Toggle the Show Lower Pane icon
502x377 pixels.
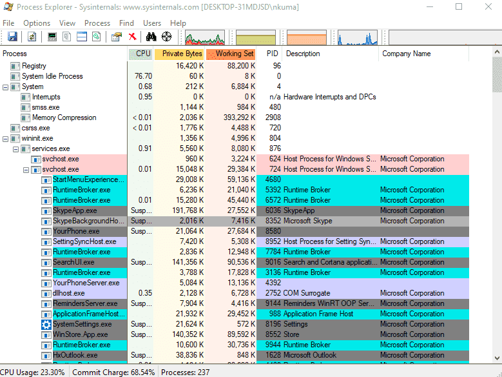point(82,37)
